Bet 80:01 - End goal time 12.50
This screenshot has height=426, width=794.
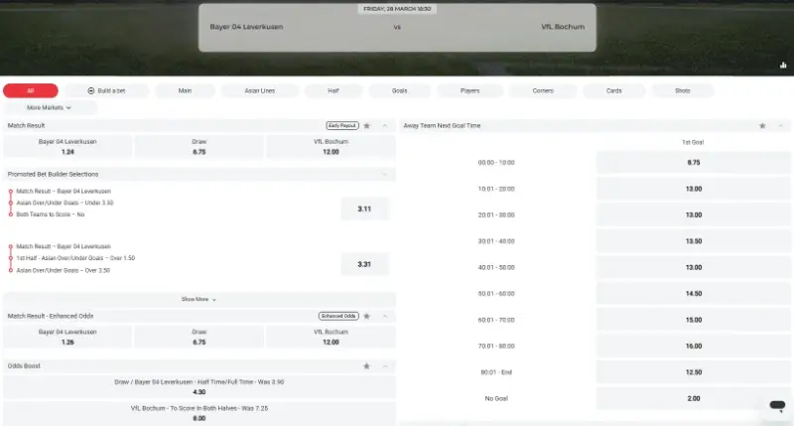click(x=693, y=372)
